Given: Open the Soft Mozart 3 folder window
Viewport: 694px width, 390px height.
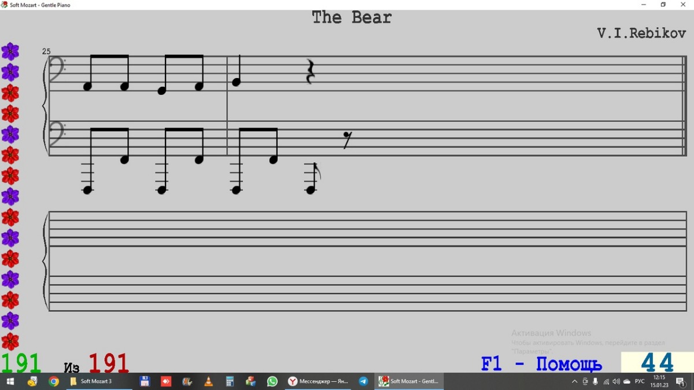Looking at the screenshot, I should click(99, 381).
